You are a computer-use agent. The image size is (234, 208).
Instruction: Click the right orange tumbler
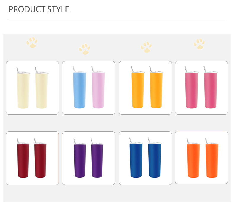pyautogui.click(x=212, y=158)
